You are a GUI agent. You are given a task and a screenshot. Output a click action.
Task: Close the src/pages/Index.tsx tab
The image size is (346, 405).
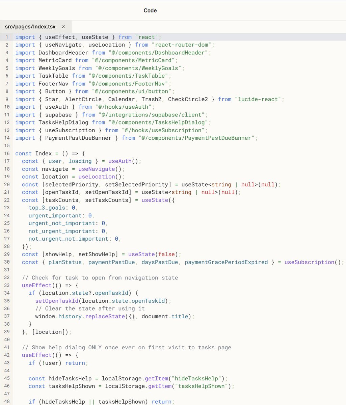[x=63, y=27]
